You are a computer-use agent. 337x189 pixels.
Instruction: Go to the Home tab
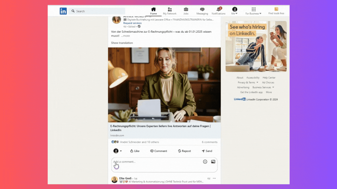coord(153,11)
